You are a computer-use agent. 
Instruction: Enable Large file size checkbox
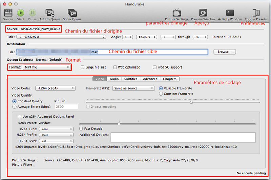tap(82, 67)
